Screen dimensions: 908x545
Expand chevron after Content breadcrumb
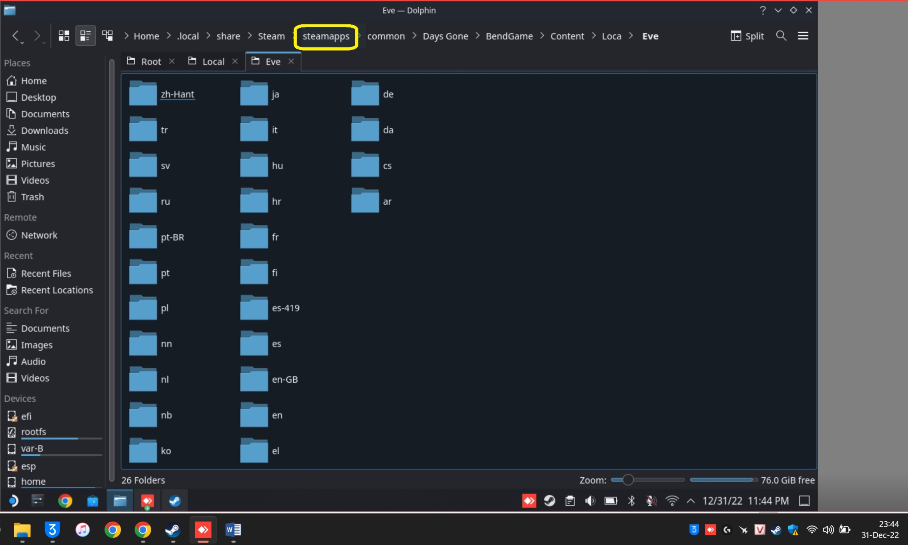click(593, 36)
